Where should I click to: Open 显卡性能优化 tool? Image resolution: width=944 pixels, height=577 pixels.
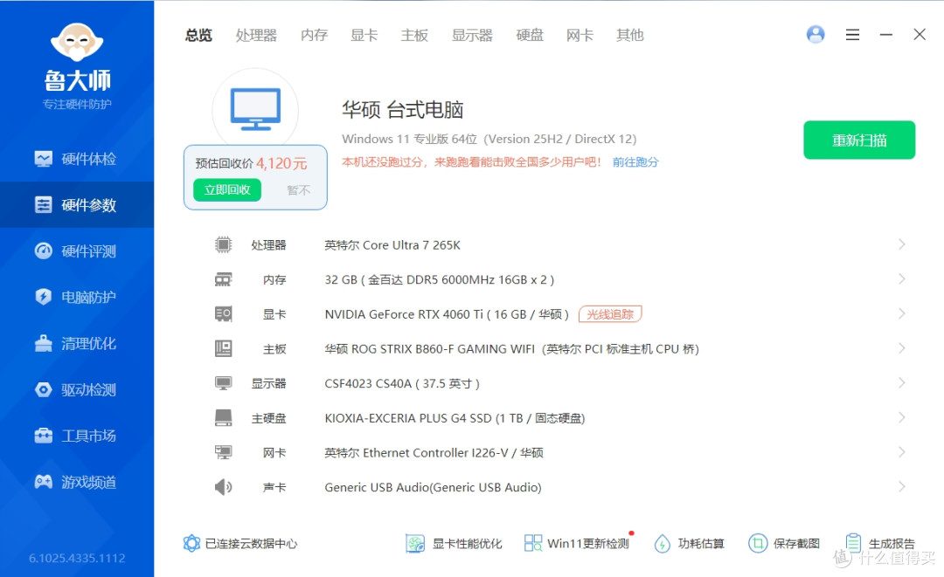pyautogui.click(x=454, y=543)
